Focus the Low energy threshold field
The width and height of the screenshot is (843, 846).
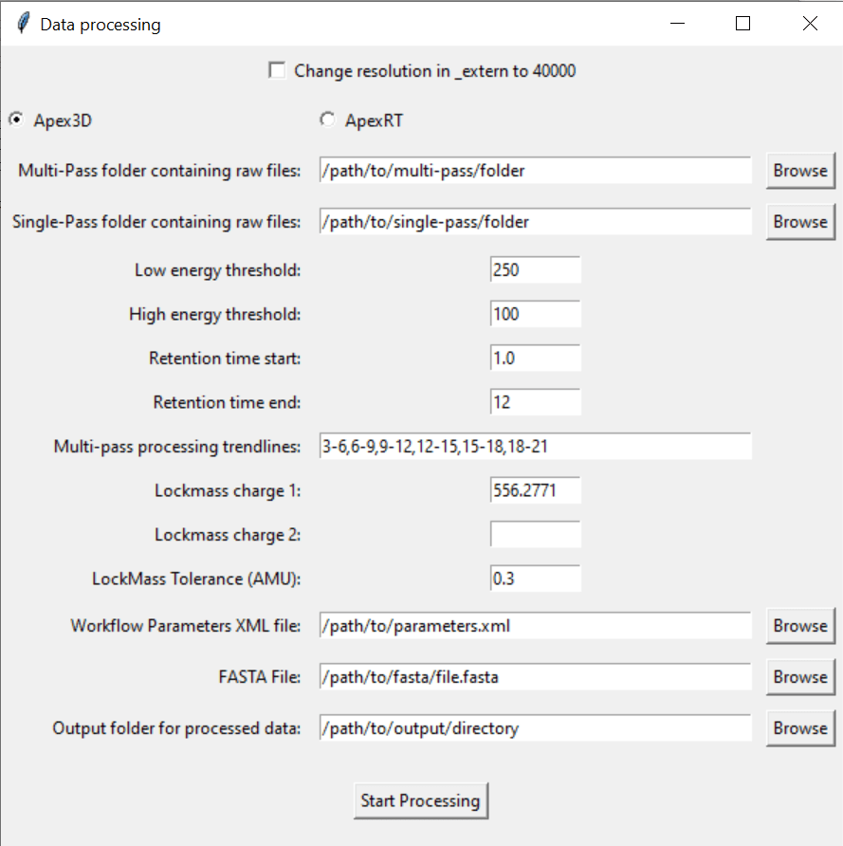[535, 270]
